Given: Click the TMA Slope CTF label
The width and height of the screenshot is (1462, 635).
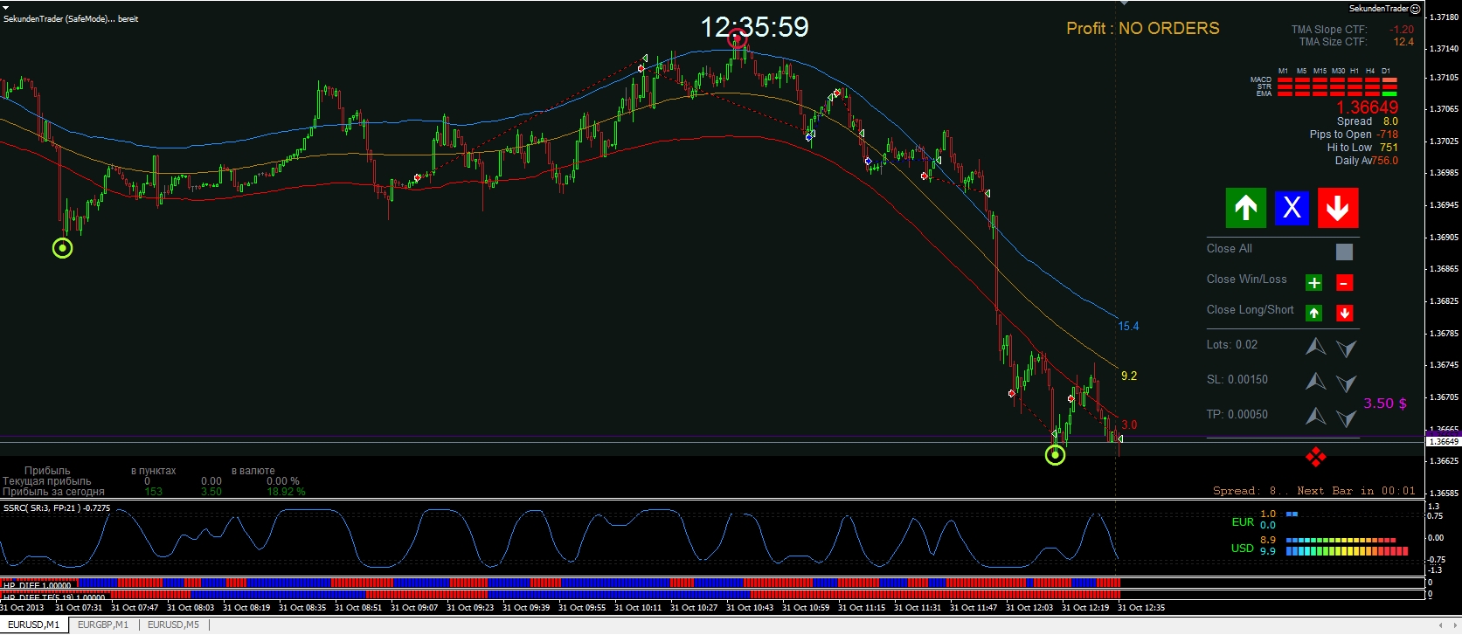Looking at the screenshot, I should pyautogui.click(x=1329, y=30).
